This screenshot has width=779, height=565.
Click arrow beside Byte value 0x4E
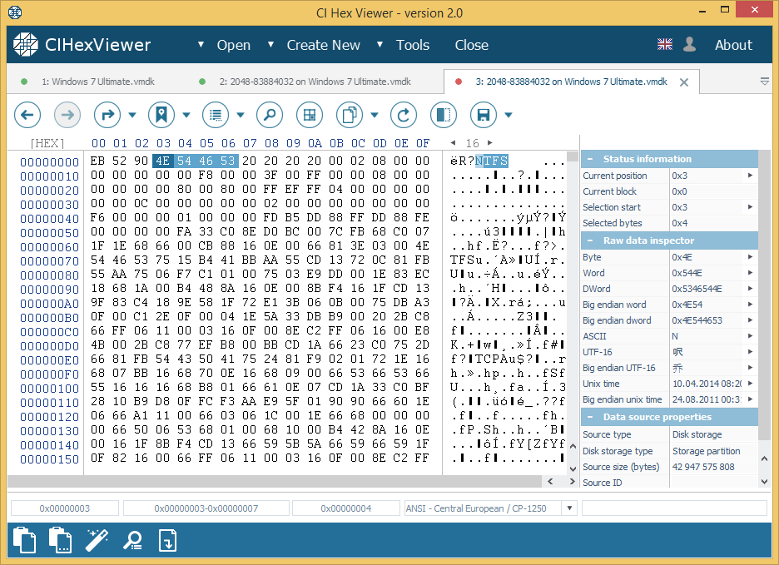750,257
